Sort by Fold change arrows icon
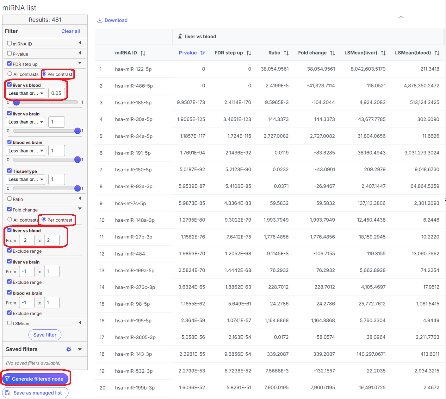Image resolution: width=446 pixels, height=399 pixels. (x=332, y=53)
